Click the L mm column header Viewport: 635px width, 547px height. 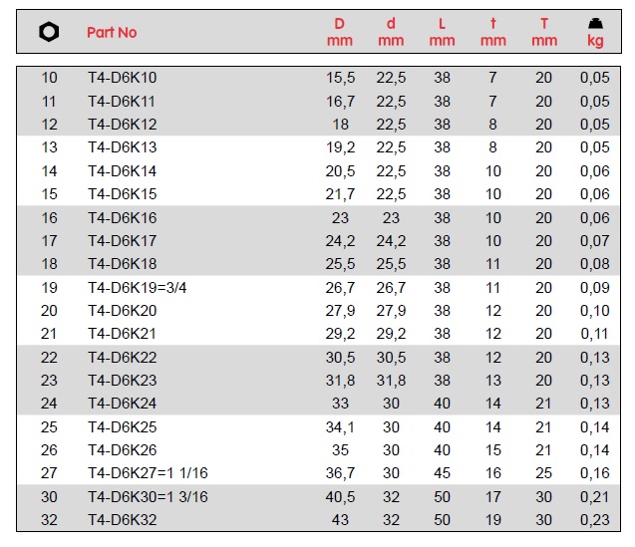click(x=442, y=32)
